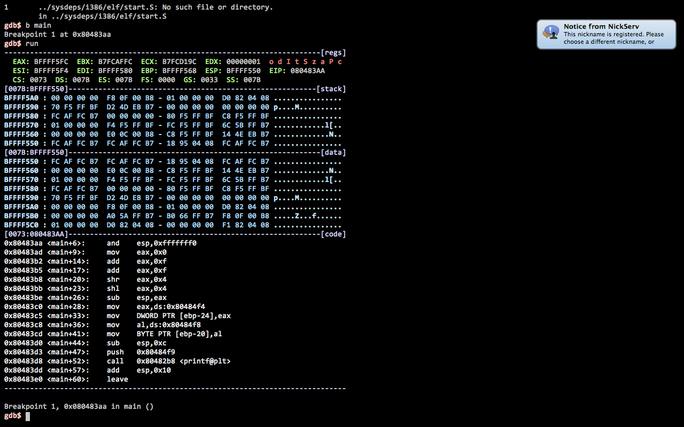This screenshot has width=684, height=427.
Task: Click the ECX value B7FCD19C
Action: 180,61
